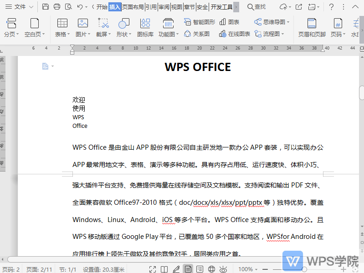Select page layout view button
Viewport: 364px width, 273px height.
pyautogui.click(x=188, y=269)
